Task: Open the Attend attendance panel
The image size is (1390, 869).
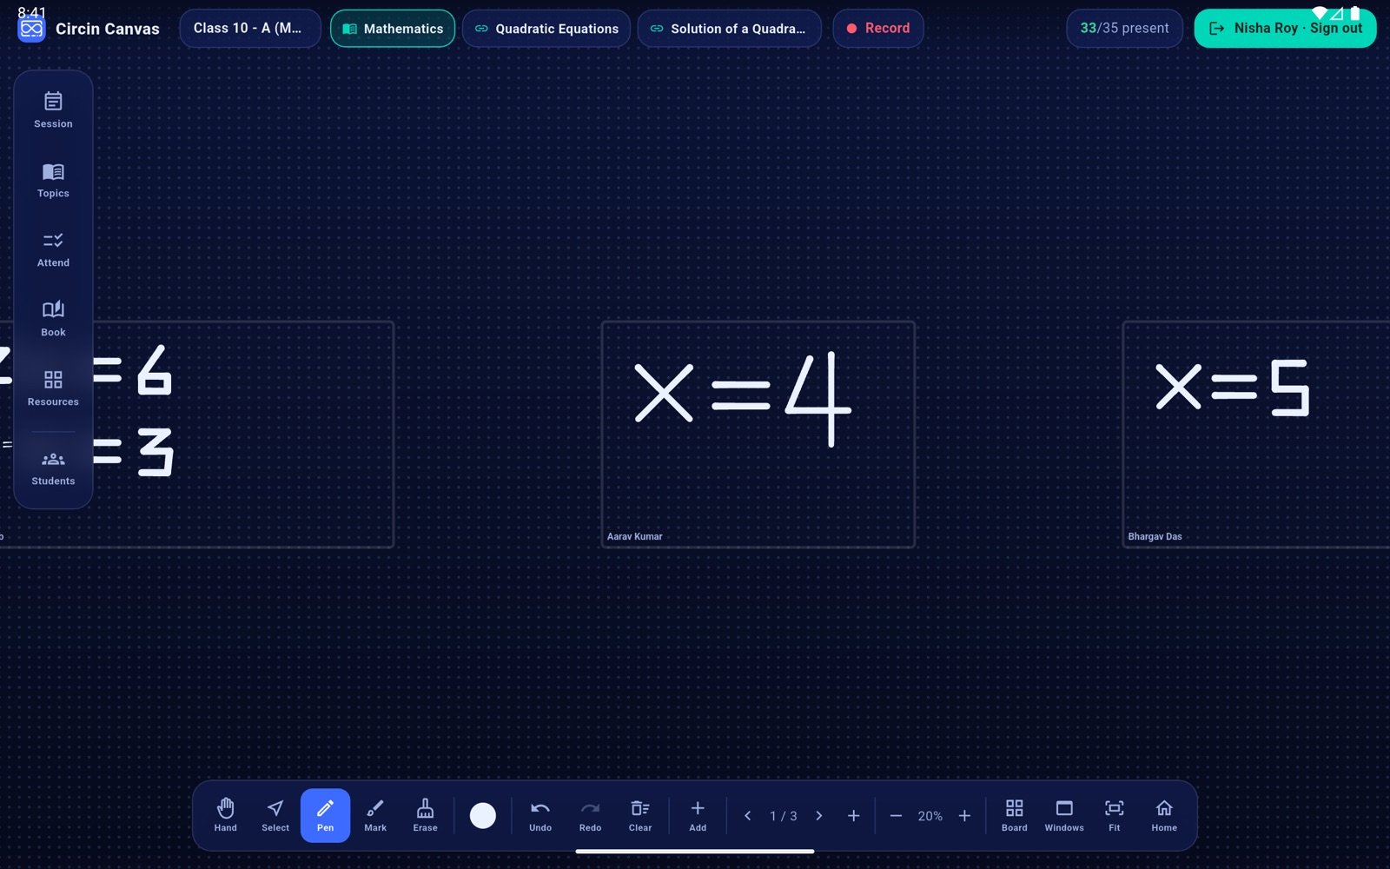Action: pyautogui.click(x=53, y=249)
